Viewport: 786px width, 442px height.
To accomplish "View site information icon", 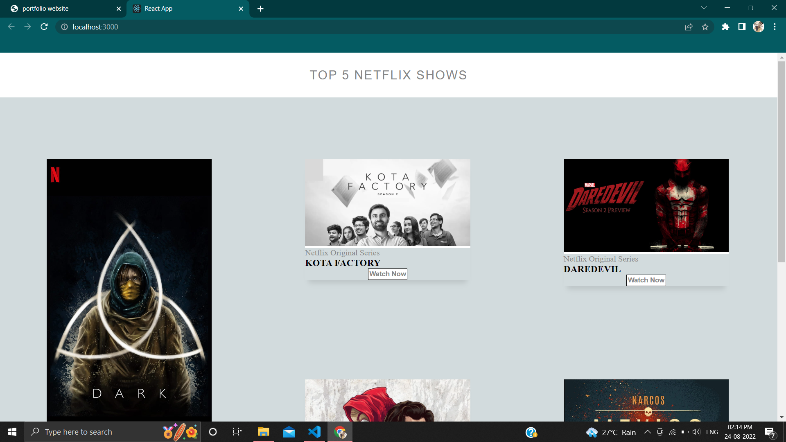I will (x=64, y=27).
